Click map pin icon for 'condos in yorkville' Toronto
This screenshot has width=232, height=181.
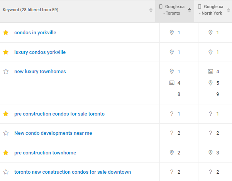(x=172, y=33)
